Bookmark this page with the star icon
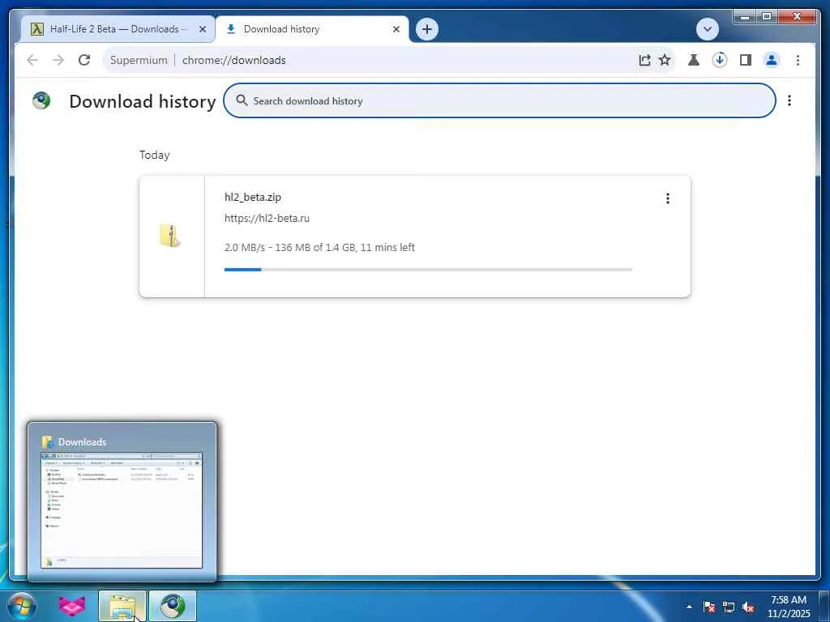Viewport: 830px width, 622px height. pyautogui.click(x=665, y=60)
